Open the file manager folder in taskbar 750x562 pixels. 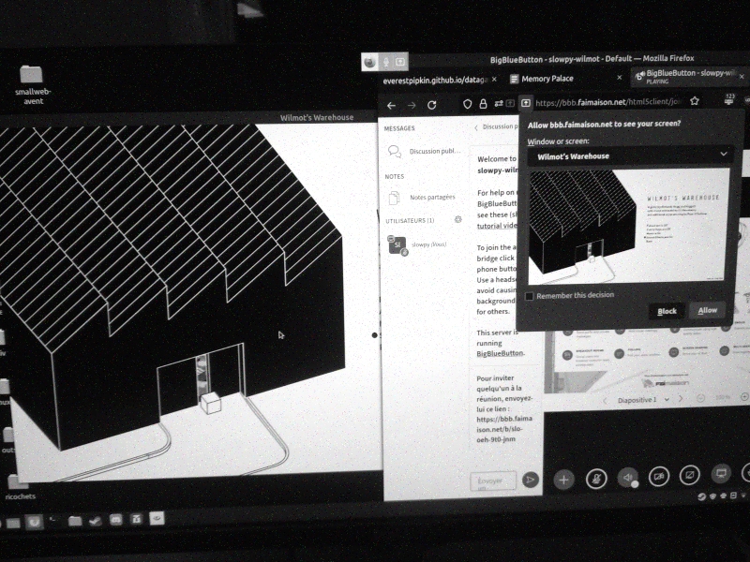(75, 521)
